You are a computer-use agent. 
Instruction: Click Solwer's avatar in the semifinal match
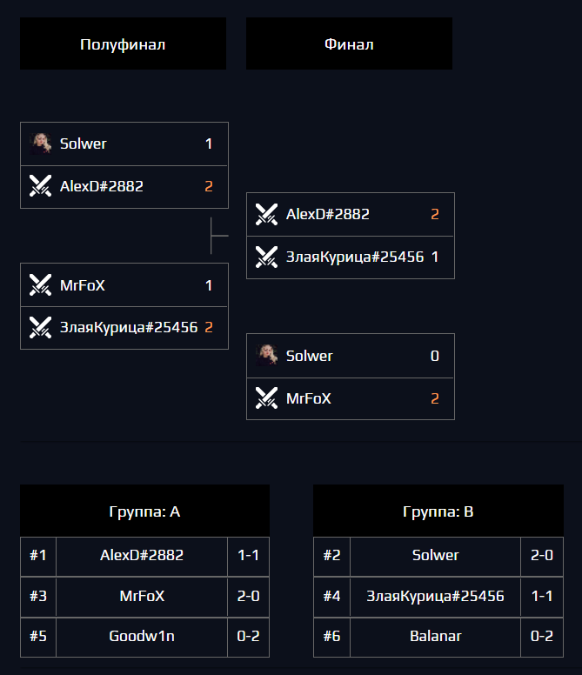pyautogui.click(x=41, y=144)
